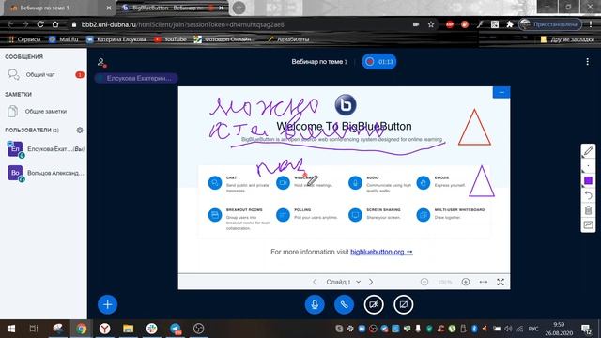
Task: Toggle the recording indicator button
Action: click(x=379, y=62)
